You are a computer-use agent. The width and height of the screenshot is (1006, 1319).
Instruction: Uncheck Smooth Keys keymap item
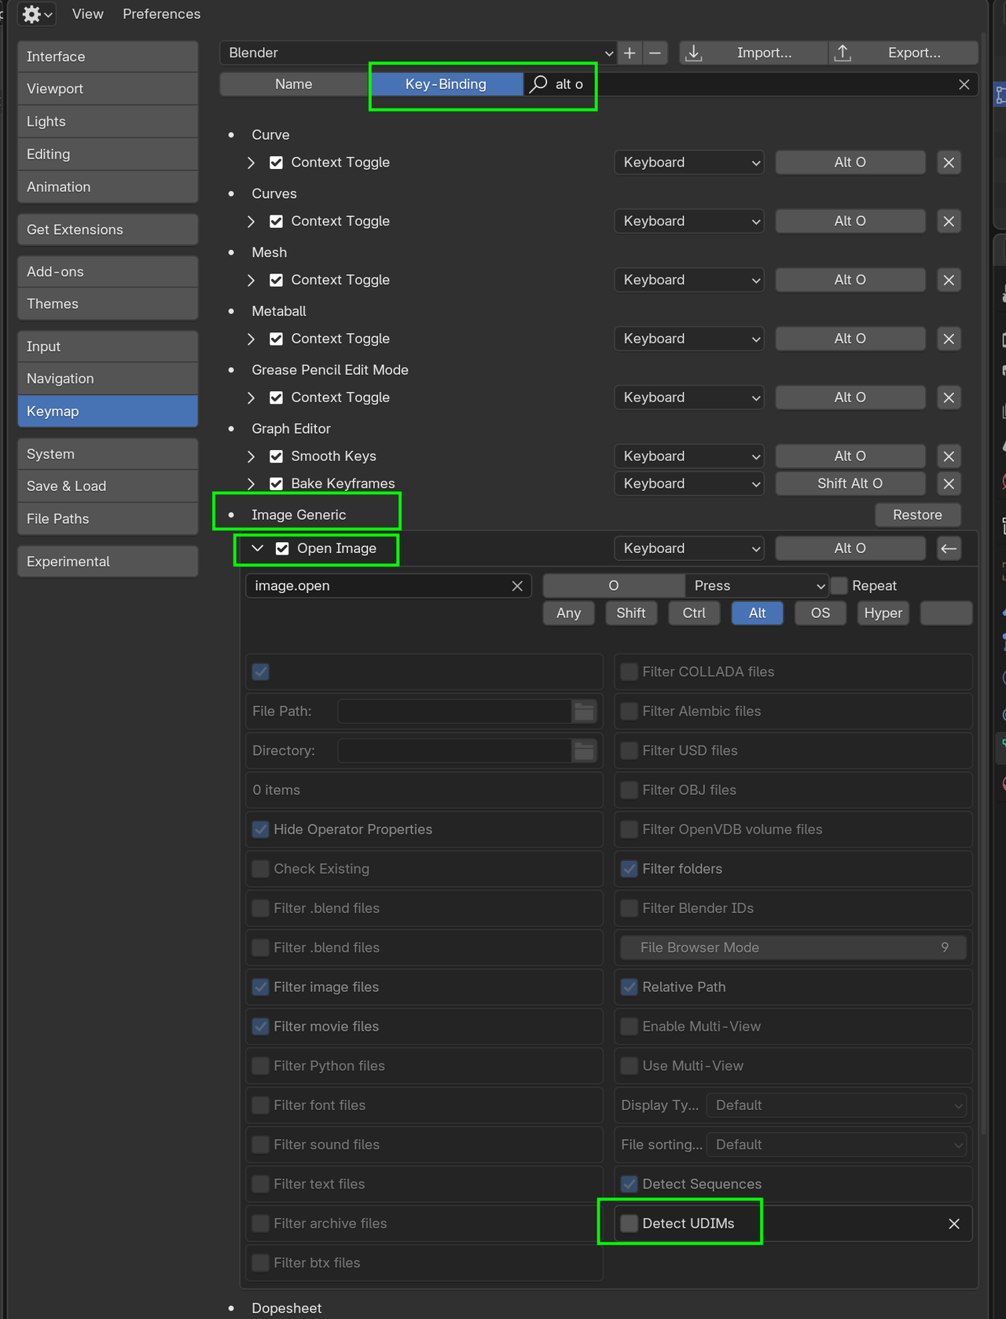[277, 456]
